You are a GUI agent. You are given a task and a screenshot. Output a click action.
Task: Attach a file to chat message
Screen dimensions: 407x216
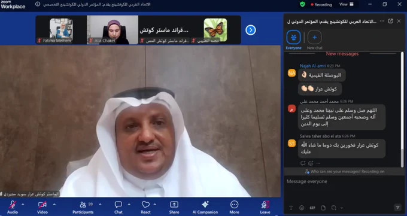click(x=323, y=208)
